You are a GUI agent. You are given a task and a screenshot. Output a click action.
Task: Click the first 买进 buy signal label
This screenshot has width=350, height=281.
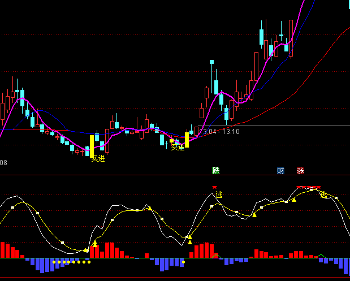tap(98, 159)
